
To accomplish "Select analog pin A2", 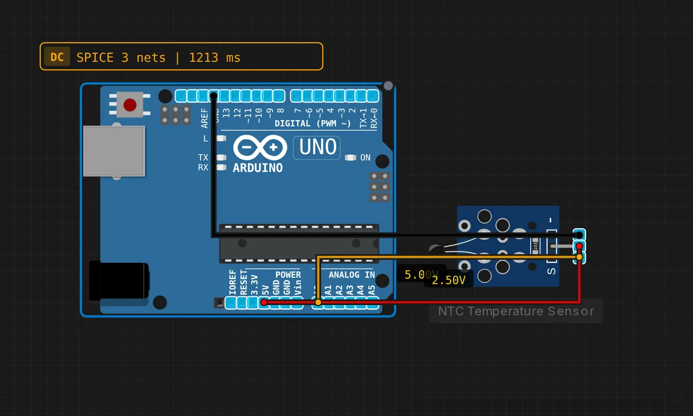I will [x=340, y=303].
